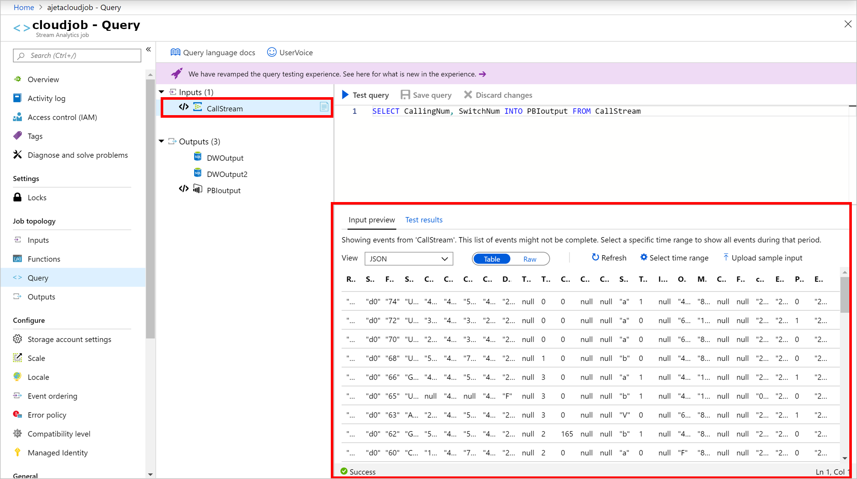Select the Input preview tab

point(372,220)
